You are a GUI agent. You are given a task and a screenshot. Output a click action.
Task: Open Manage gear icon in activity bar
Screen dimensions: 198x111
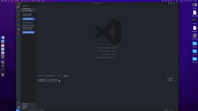tap(19, 107)
